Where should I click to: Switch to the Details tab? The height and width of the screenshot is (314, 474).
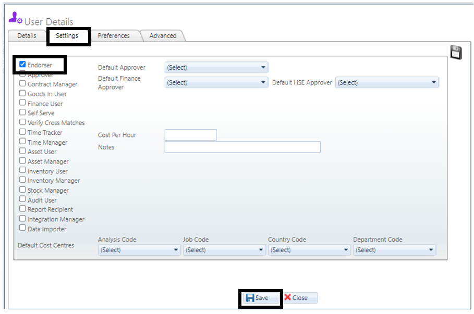pyautogui.click(x=27, y=35)
